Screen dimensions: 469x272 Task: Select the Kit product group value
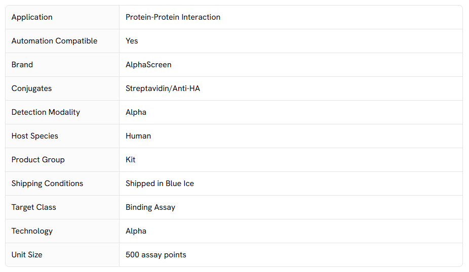[x=131, y=160]
